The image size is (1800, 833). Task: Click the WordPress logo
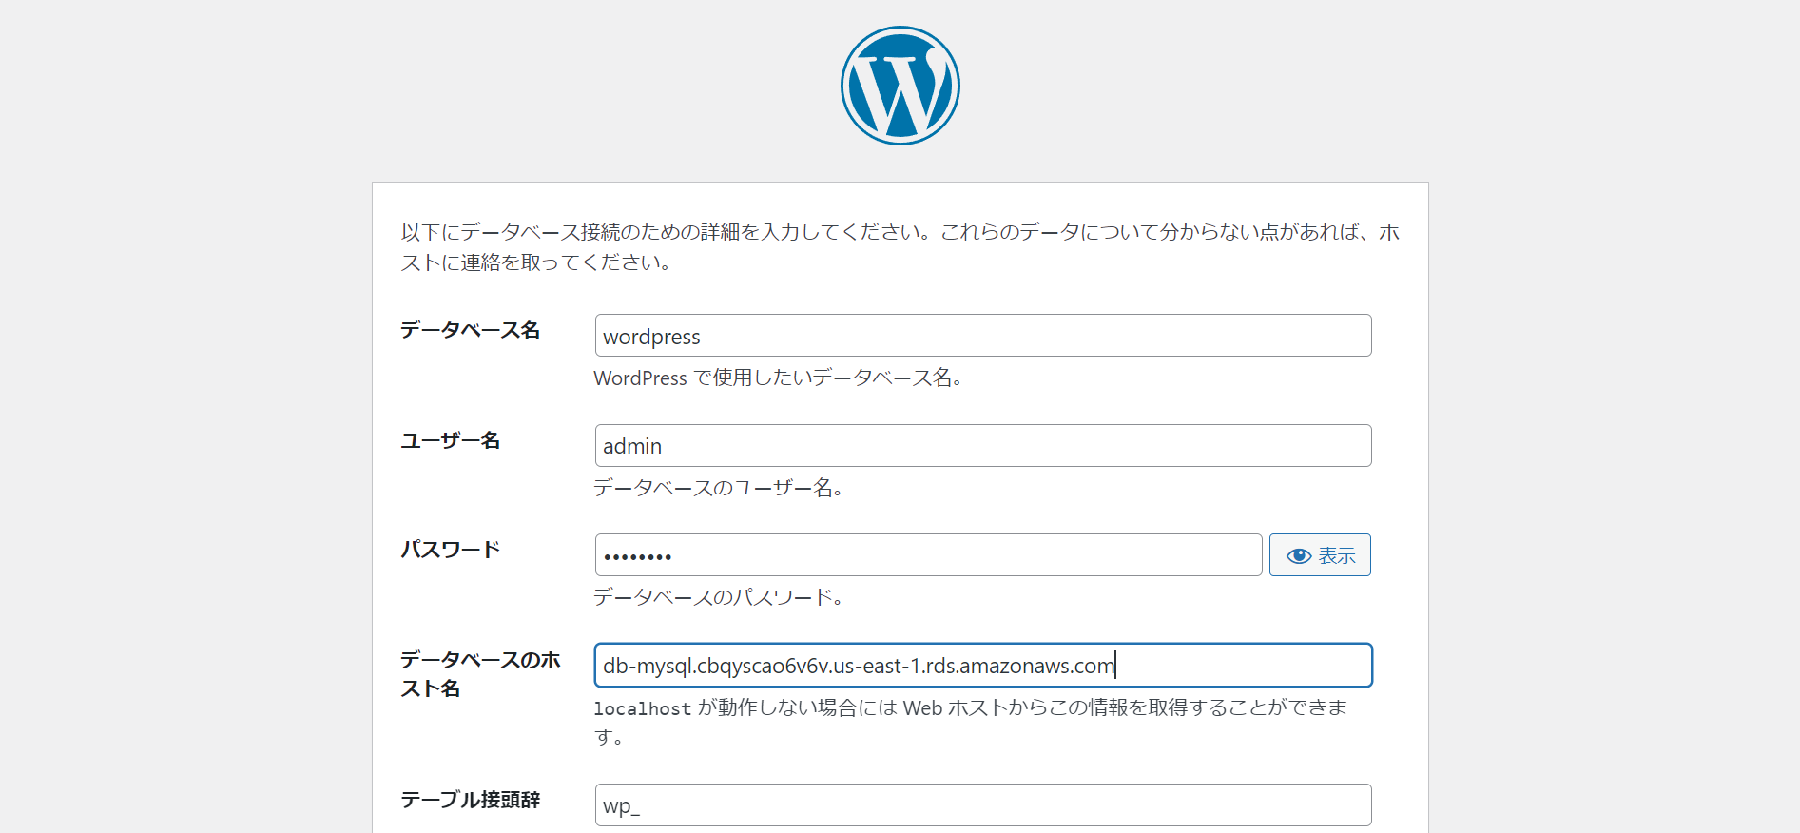[900, 86]
